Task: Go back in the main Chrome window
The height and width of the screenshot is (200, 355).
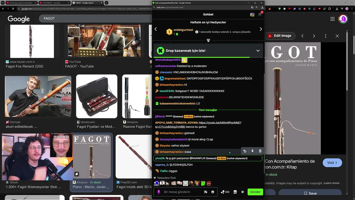Action: [3, 9]
